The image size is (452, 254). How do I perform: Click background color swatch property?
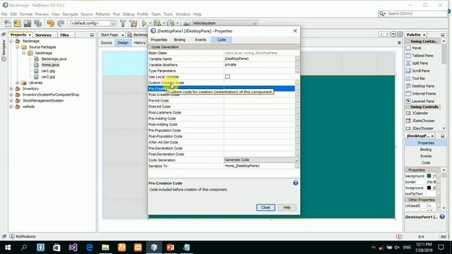tap(429, 176)
